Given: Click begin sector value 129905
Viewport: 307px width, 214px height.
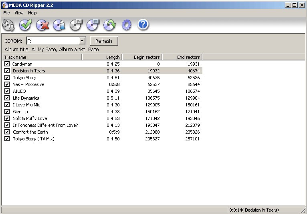Looking at the screenshot, I should point(153,105).
